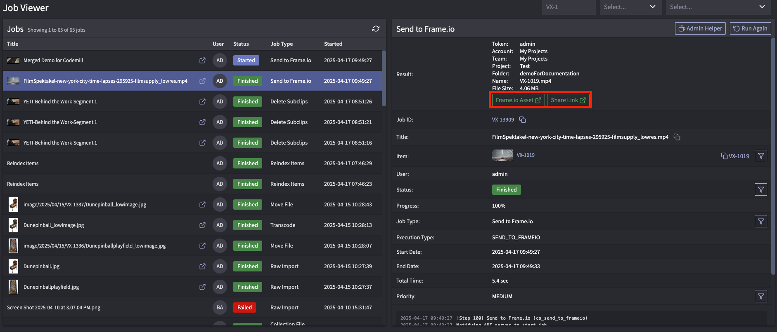Screen dimensions: 777x332
Task: Open external link for VX-1337 Dunepinball_lowimage.jpg Move File
Action: (x=202, y=205)
